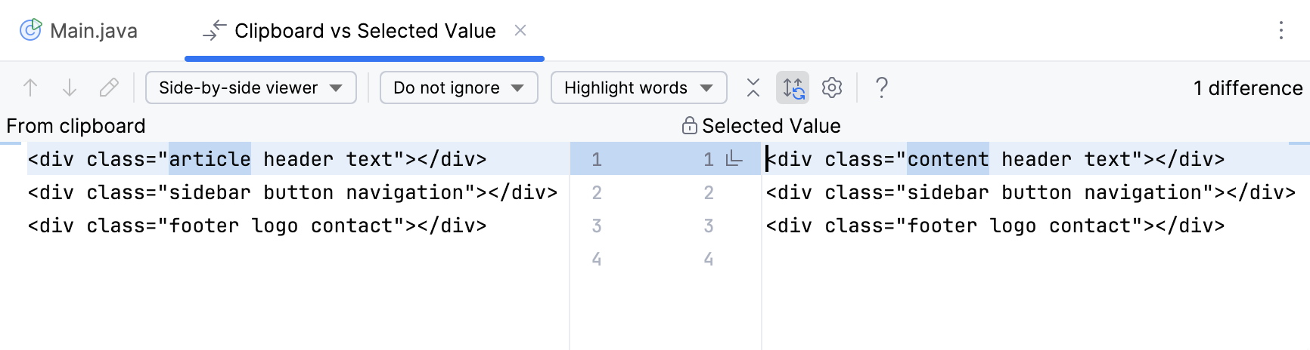Screen dimensions: 1310x350
Task: Click the highlighted word "content" in right pane
Action: click(x=948, y=159)
